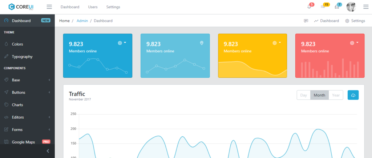Open gear dropdown on the blue card
Screen dimensions: 372x158
(x=122, y=43)
